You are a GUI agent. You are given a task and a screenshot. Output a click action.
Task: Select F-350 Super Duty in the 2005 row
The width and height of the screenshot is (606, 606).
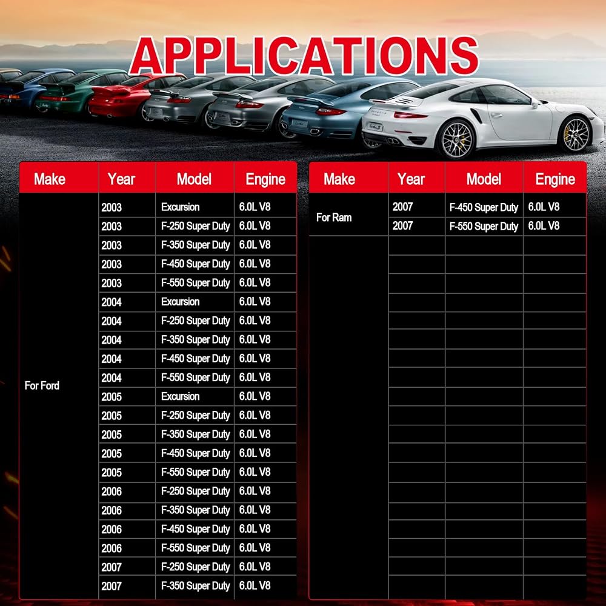[196, 435]
